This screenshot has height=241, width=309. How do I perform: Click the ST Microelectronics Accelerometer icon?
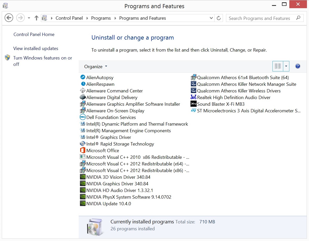pyautogui.click(x=193, y=111)
